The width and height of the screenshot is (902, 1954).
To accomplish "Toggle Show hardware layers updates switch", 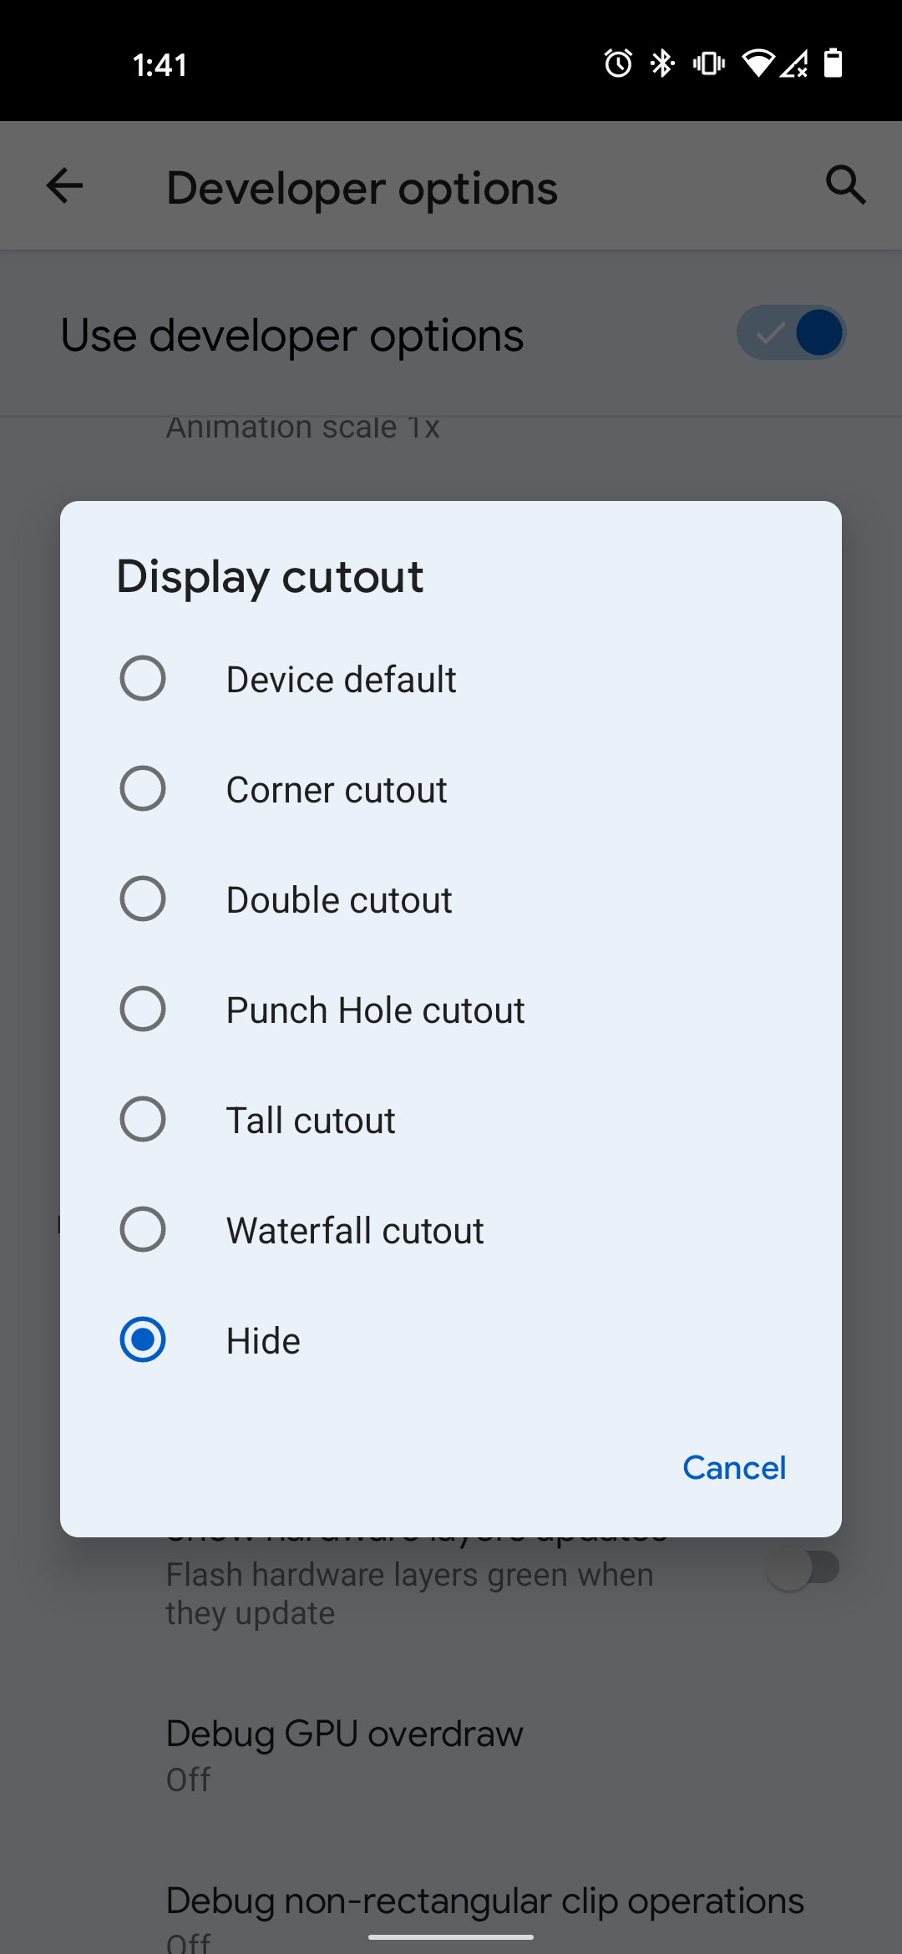I will [x=804, y=1567].
